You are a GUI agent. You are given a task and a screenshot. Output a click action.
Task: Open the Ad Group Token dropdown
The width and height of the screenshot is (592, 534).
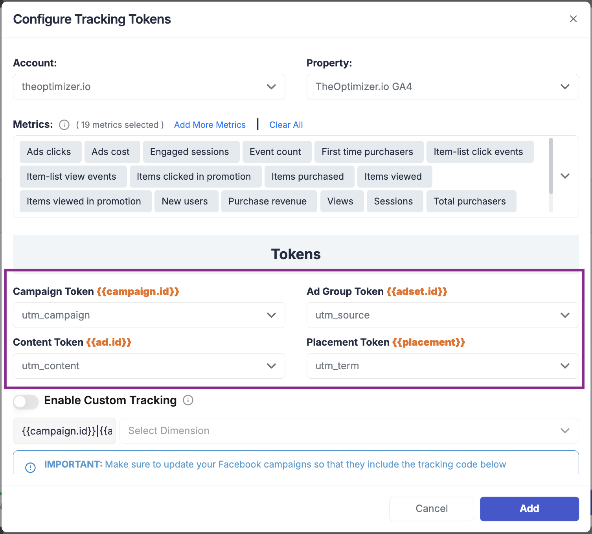(x=442, y=315)
